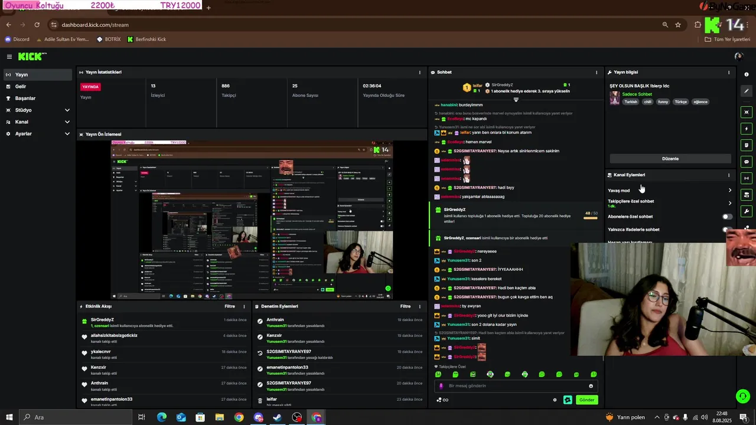Open Takipçilere özel sohbet options arrow

click(730, 203)
